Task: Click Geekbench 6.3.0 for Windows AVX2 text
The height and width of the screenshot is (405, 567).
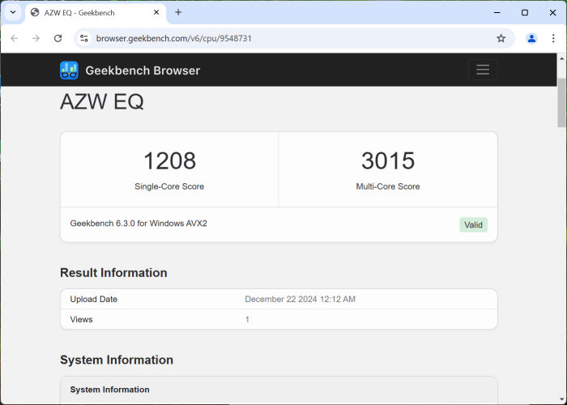Action: 139,224
